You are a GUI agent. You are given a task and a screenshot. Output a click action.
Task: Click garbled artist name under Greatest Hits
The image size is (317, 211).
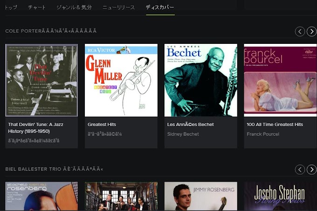104,134
